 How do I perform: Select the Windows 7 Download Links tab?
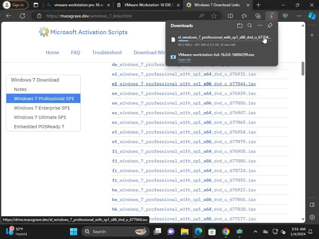point(217,5)
